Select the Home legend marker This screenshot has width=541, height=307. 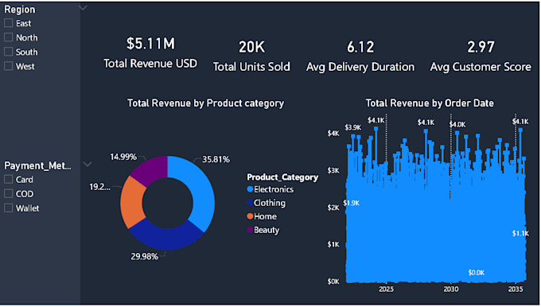pos(250,216)
